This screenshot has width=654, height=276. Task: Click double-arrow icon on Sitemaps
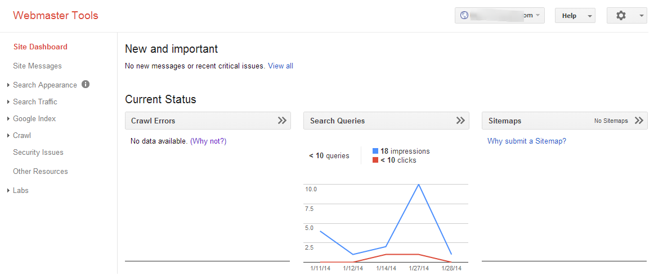(x=639, y=121)
